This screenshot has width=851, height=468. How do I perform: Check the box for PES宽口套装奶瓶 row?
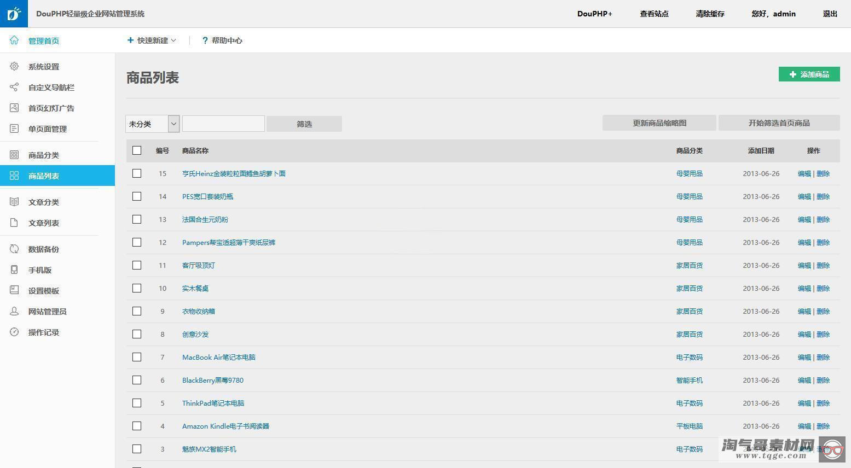tap(137, 196)
